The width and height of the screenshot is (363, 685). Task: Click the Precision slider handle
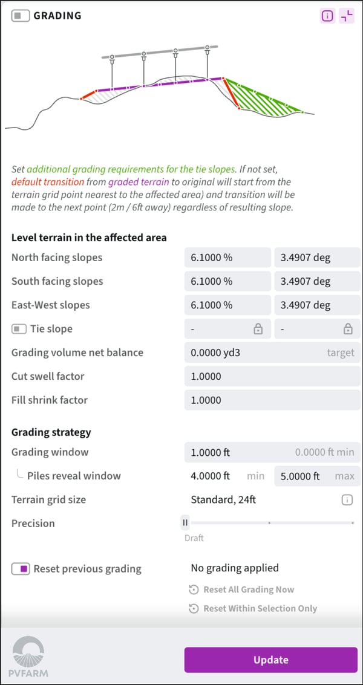pyautogui.click(x=186, y=523)
